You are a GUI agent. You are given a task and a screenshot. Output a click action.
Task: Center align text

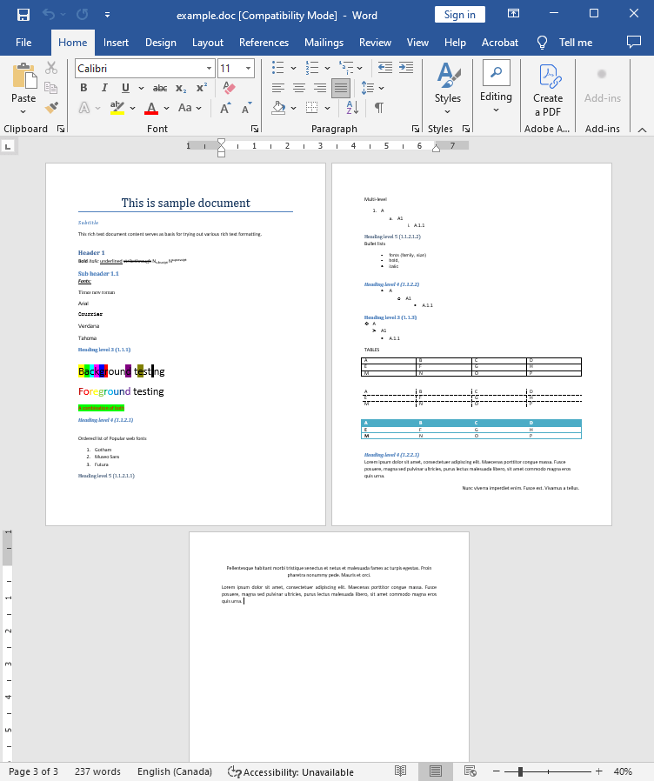pyautogui.click(x=299, y=88)
